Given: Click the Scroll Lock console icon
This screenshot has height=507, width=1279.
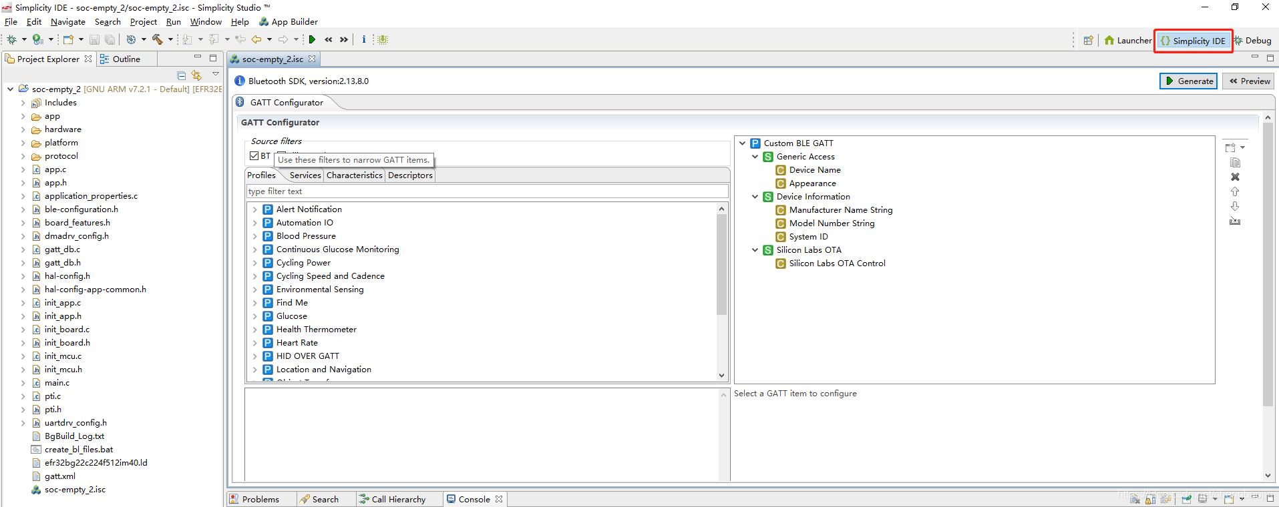Looking at the screenshot, I should (1150, 499).
